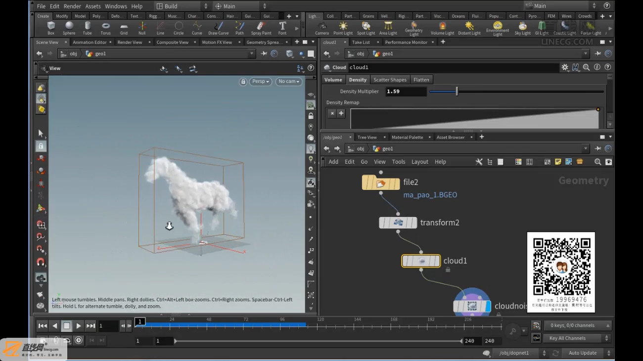Add a Camera from the lights shelf

[322, 28]
